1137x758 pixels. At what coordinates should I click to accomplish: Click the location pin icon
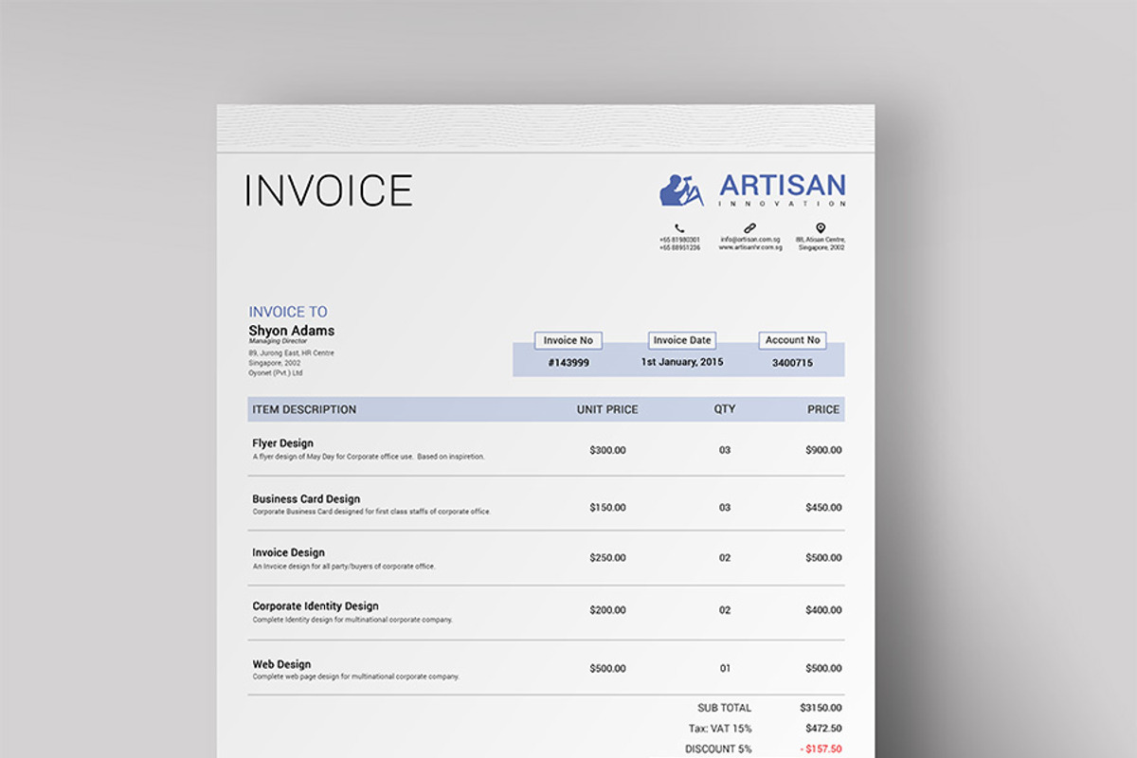(x=821, y=228)
